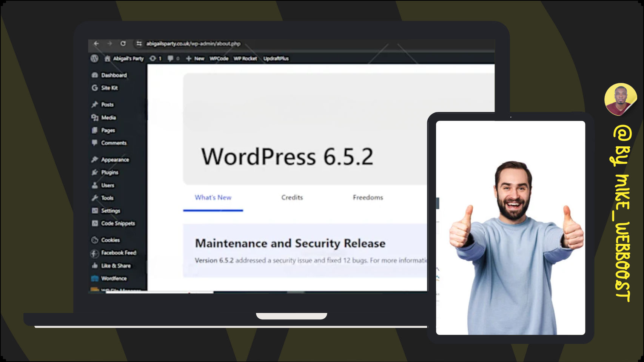Image resolution: width=644 pixels, height=362 pixels.
Task: Click the Pages document icon
Action: [95, 130]
